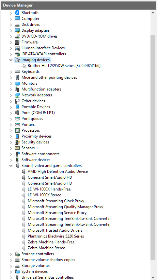Select Plantronics Blackwire 5220 Series
Viewport: 157px width, 280px height.
click(x=56, y=236)
